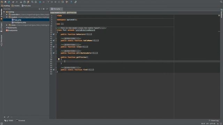The image size is (223, 125).
Task: Click the search everywhere magnifier icon
Action: pyautogui.click(x=221, y=2)
